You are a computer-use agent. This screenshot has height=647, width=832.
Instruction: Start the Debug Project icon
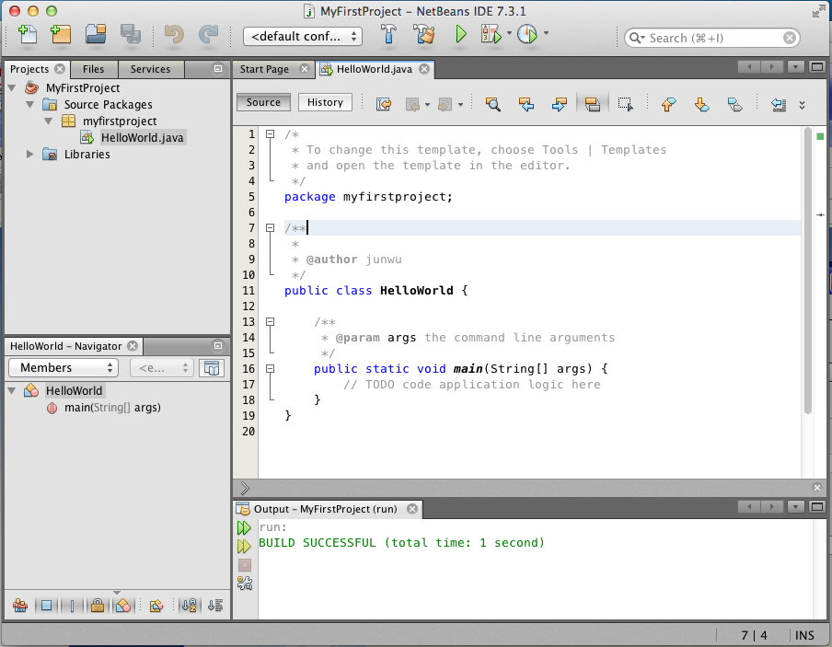tap(491, 35)
